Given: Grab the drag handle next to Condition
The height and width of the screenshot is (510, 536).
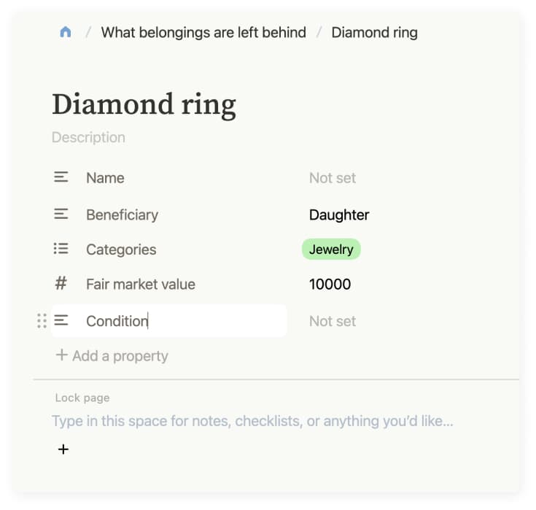Looking at the screenshot, I should (42, 321).
